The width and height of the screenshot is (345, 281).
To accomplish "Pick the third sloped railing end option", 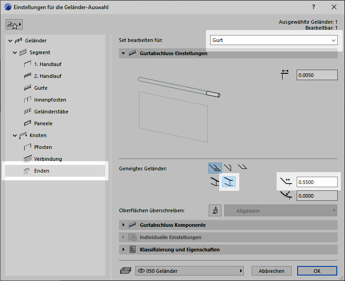I will [242, 168].
